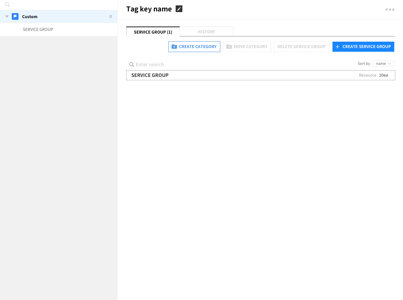Image resolution: width=403 pixels, height=300 pixels.
Task: Switch to the HISTORY tab
Action: coord(206,32)
